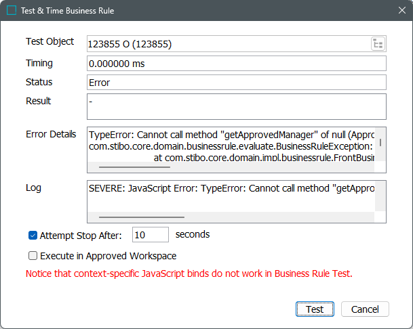Close the Test & Time Business Rule dialog
Screen dimensions: 413x329
[x=400, y=11]
